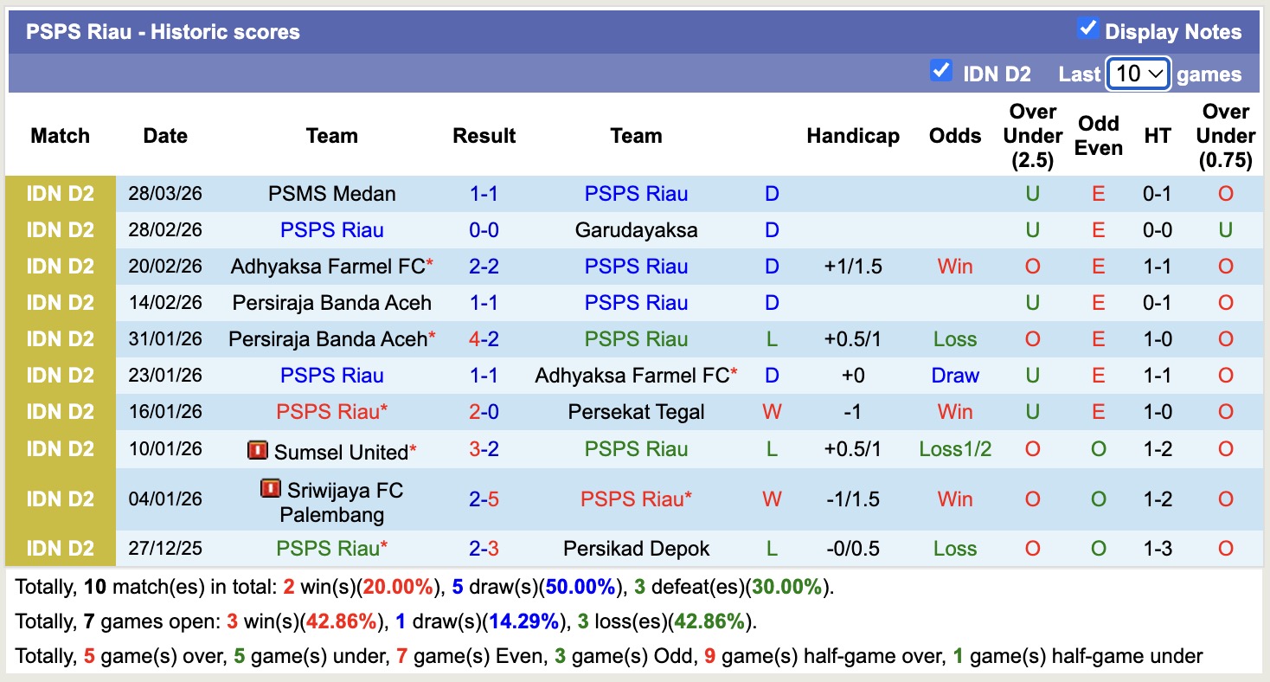Click the Handicap column header

click(852, 136)
